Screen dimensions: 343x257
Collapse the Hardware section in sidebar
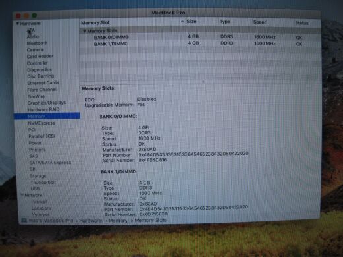(17, 23)
